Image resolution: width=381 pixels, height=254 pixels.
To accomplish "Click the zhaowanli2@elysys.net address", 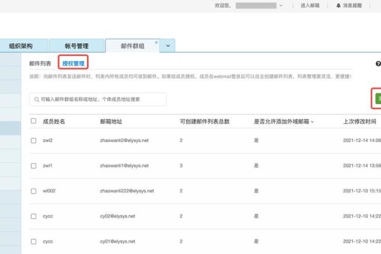I will click(x=124, y=140).
